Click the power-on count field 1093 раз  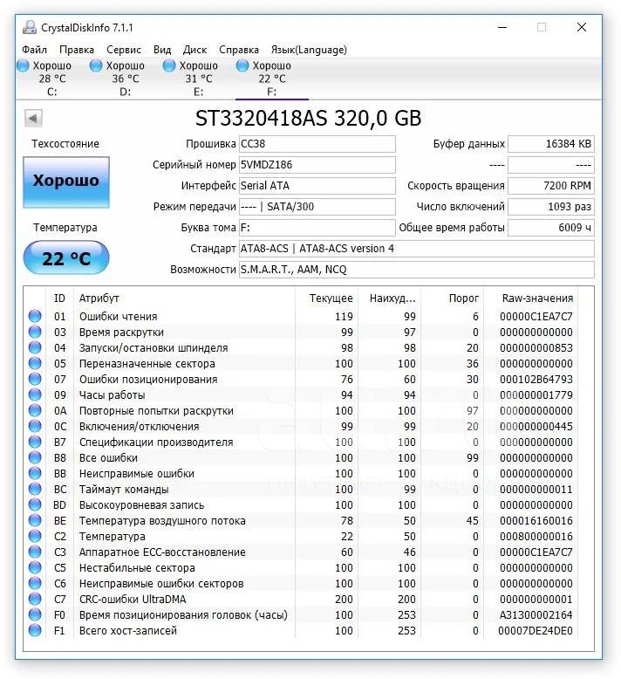point(551,207)
